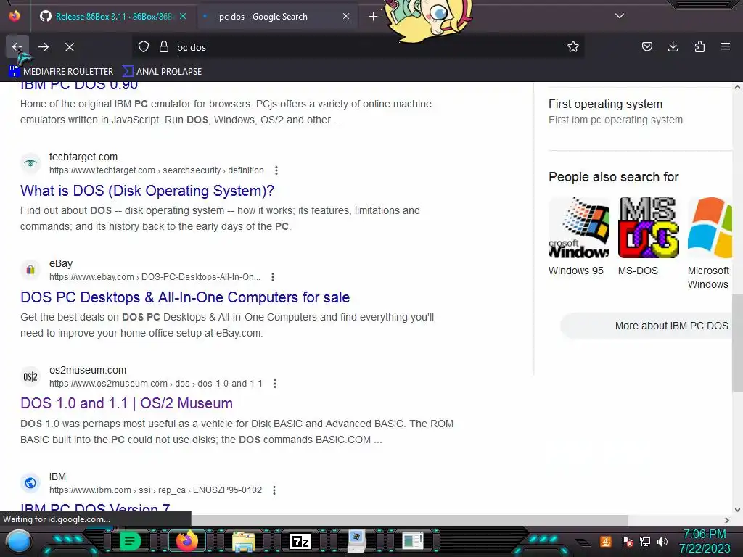Click the os2museum.com site favicon

tap(30, 376)
